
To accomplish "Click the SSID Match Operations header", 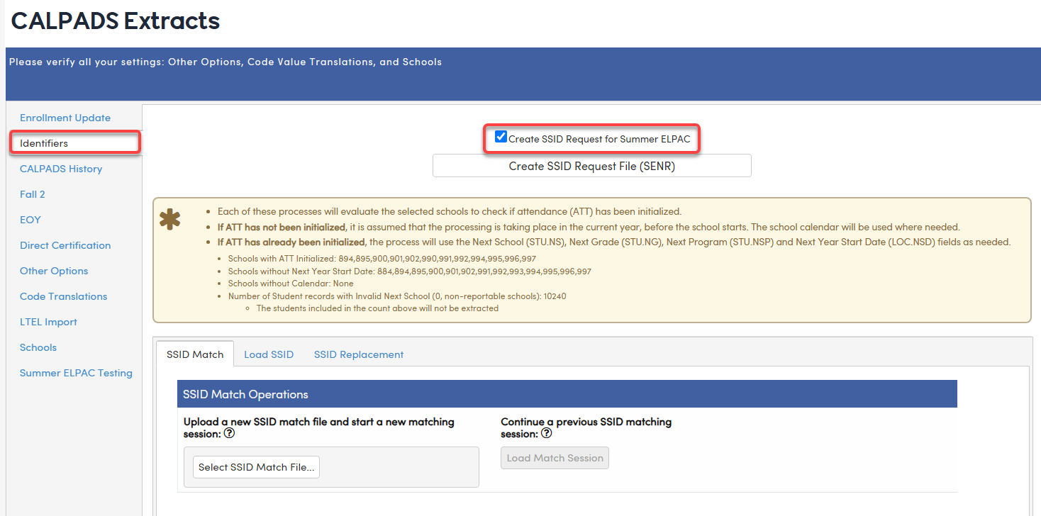I will [567, 394].
